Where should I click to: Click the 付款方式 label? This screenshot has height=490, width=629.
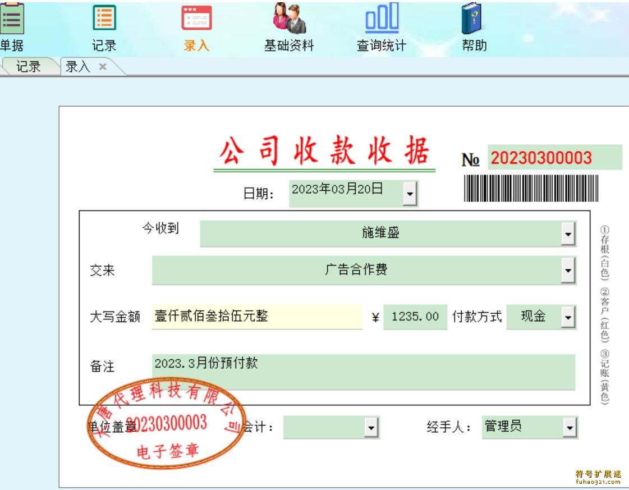(x=477, y=317)
